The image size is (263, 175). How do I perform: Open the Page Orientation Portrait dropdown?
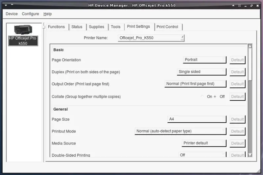click(204, 60)
